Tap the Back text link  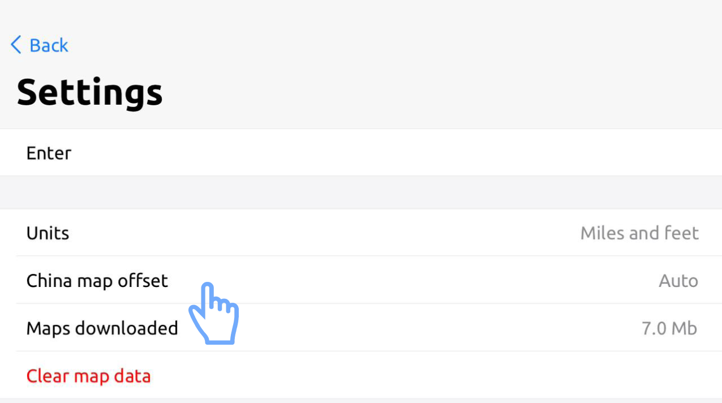coord(49,45)
